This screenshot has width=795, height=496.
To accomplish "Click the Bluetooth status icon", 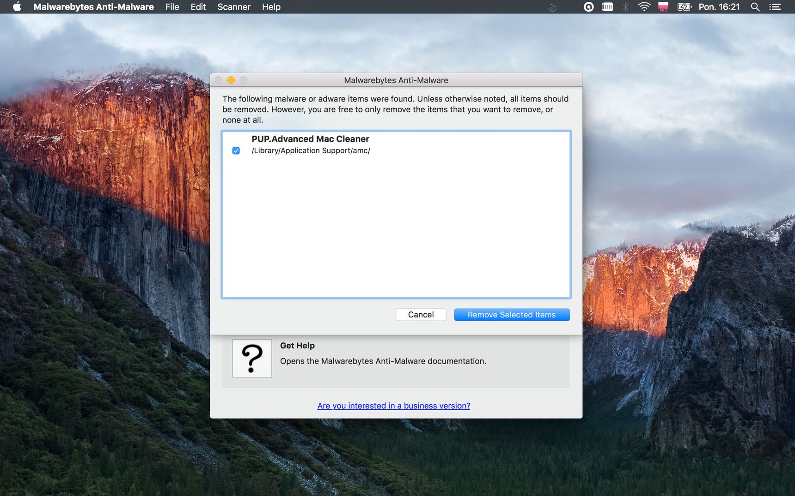I will 625,7.
